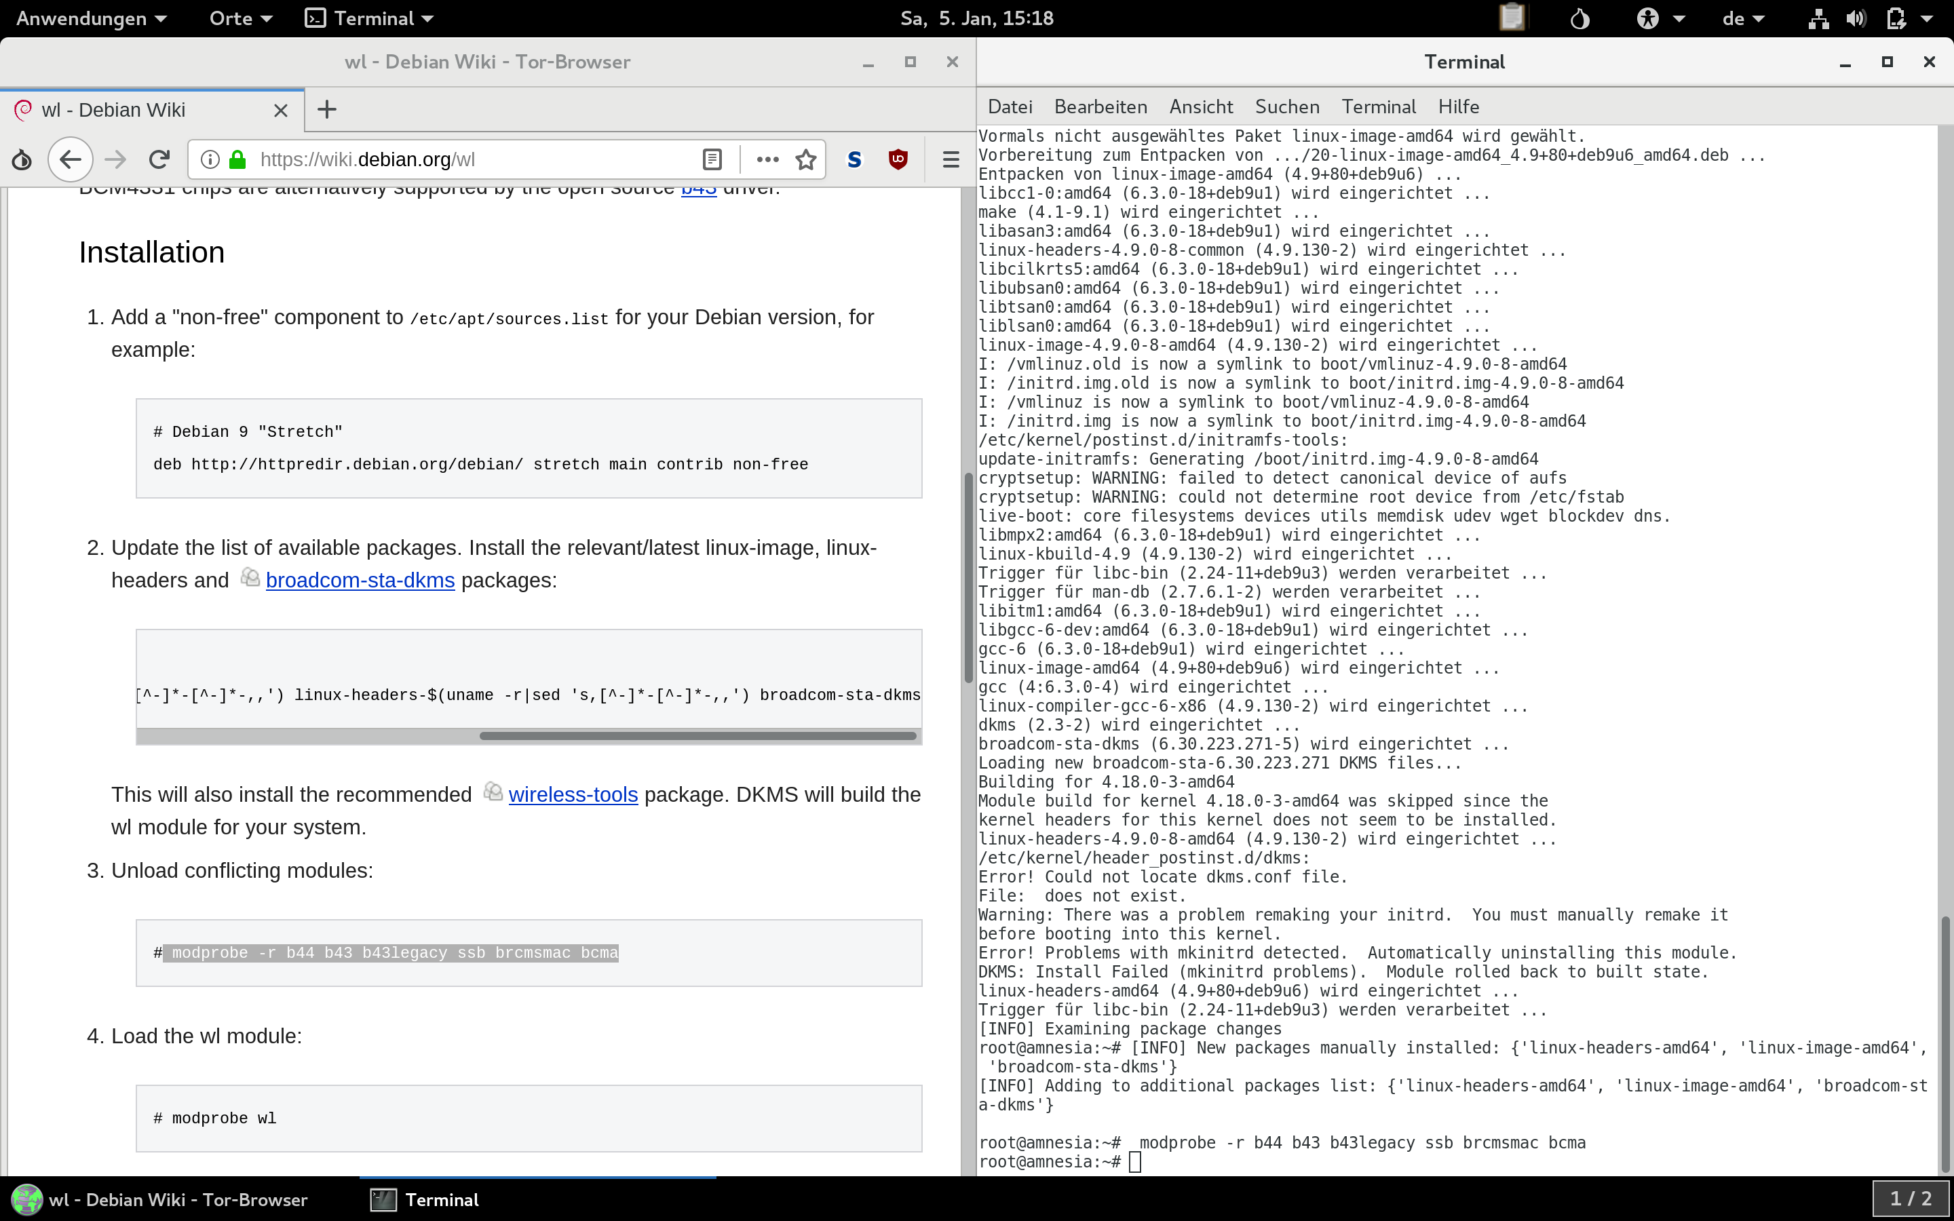Follow the broadcom-sta-dkms link
This screenshot has width=1954, height=1221.
tap(360, 581)
